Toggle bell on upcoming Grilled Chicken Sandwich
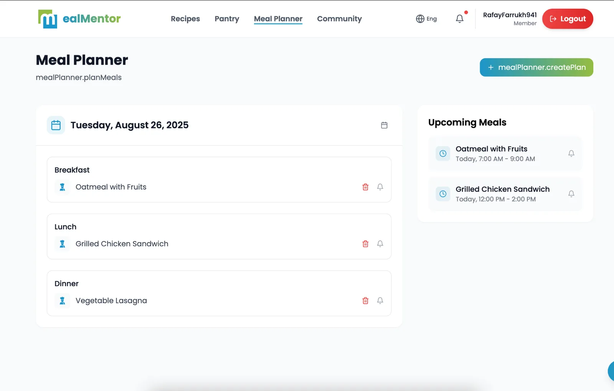 coord(571,194)
